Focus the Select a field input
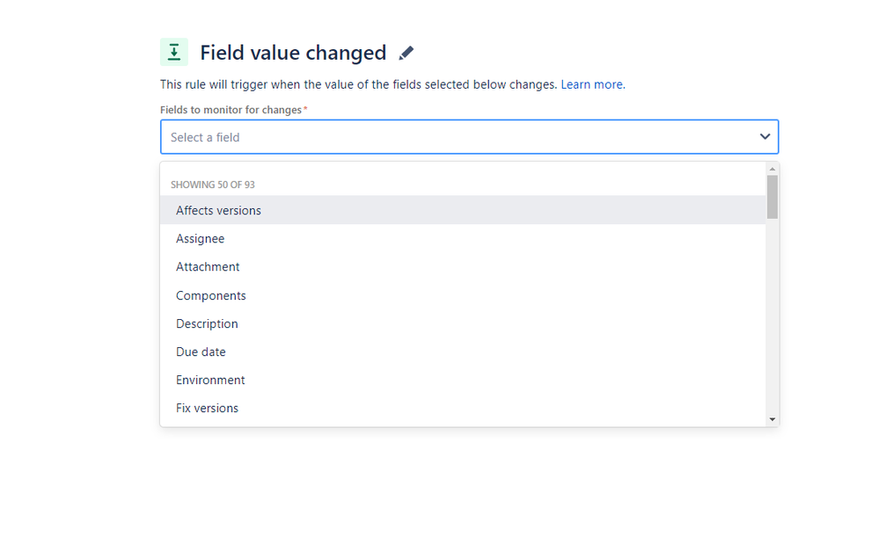 [x=469, y=136]
